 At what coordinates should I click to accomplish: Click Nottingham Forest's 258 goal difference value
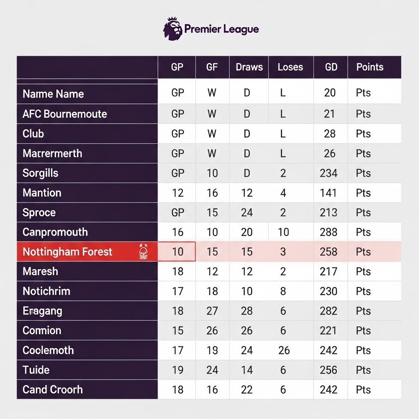pyautogui.click(x=329, y=252)
